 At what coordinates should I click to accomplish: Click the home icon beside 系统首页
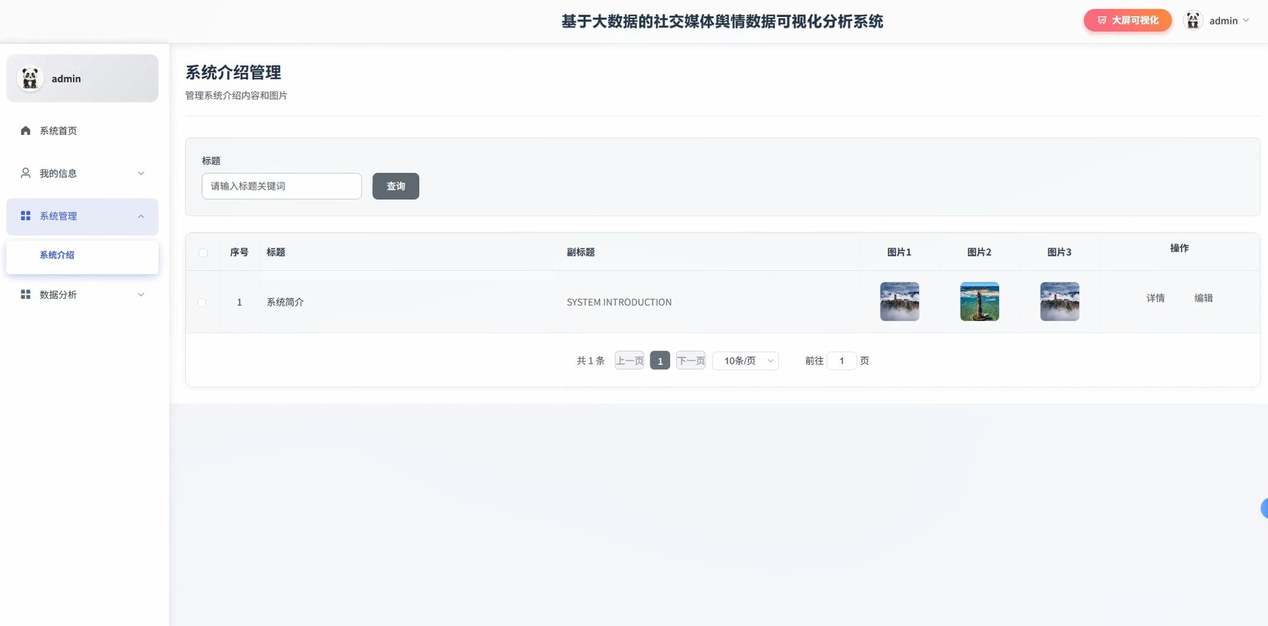[x=25, y=131]
